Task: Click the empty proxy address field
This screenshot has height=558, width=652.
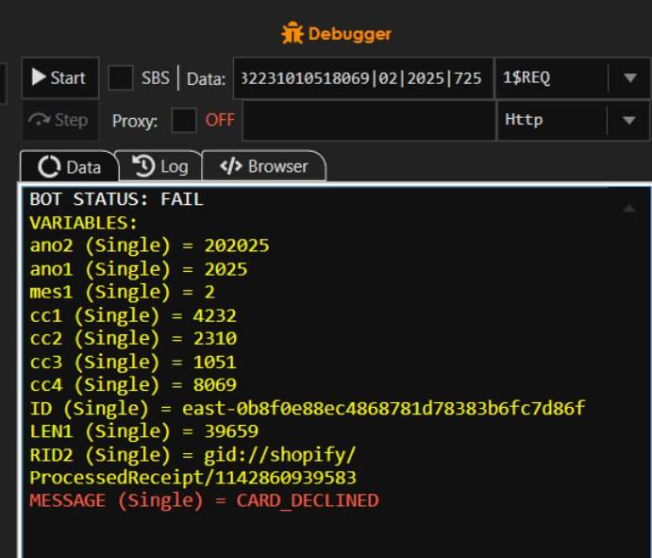Action: [x=368, y=121]
